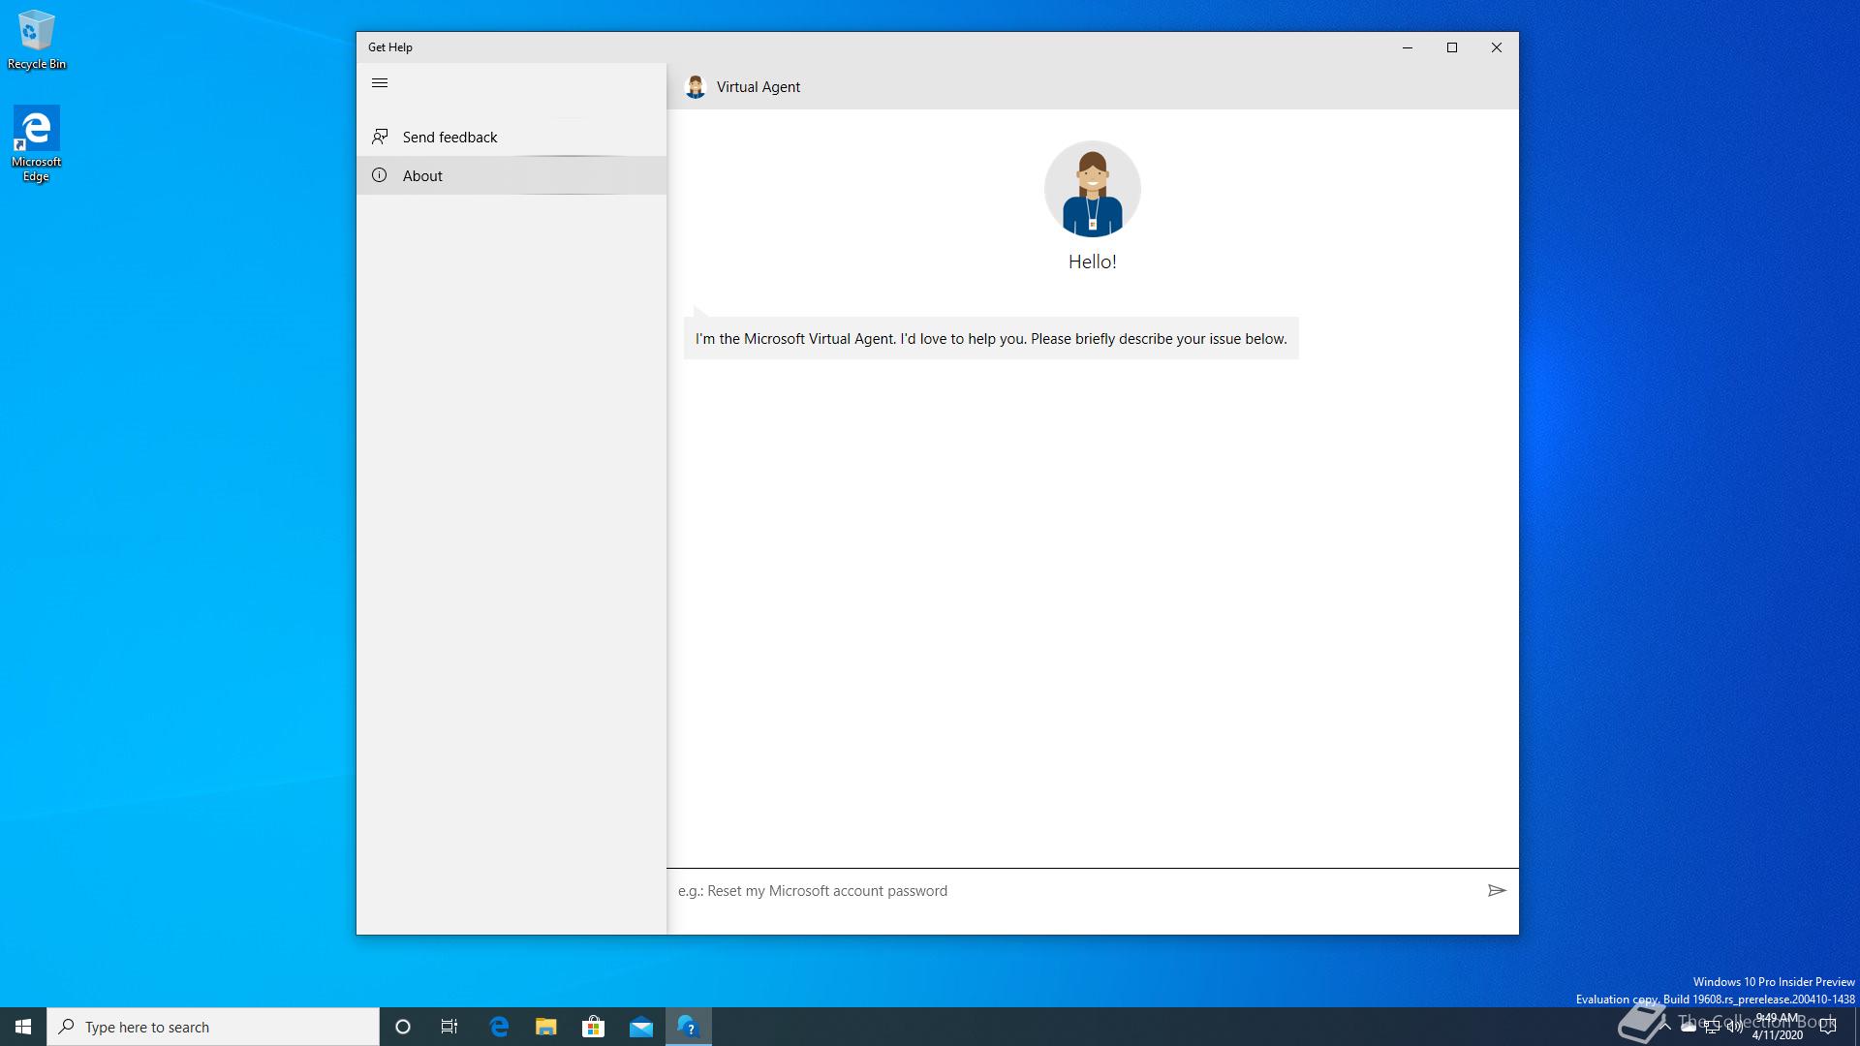Click the small Virtual Agent header avatar
The width and height of the screenshot is (1860, 1046).
[695, 87]
